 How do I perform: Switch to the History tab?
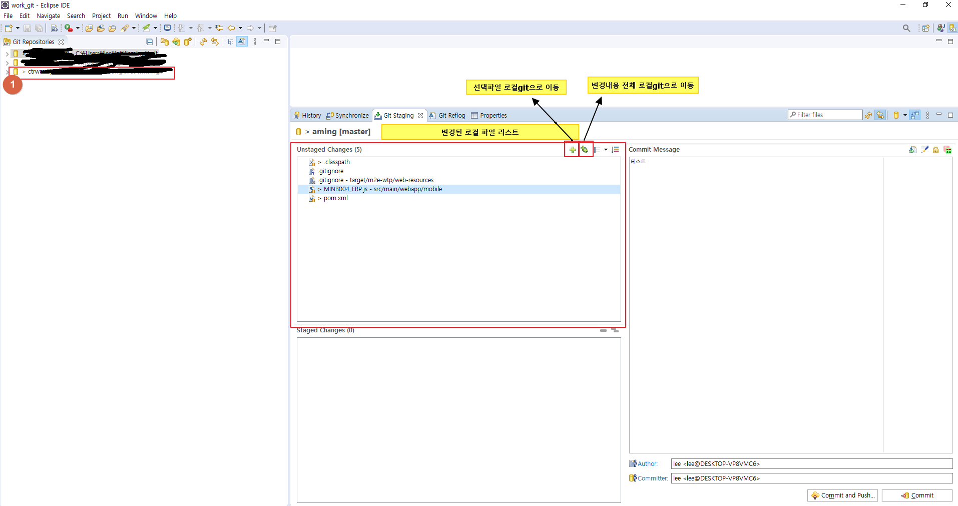point(310,115)
